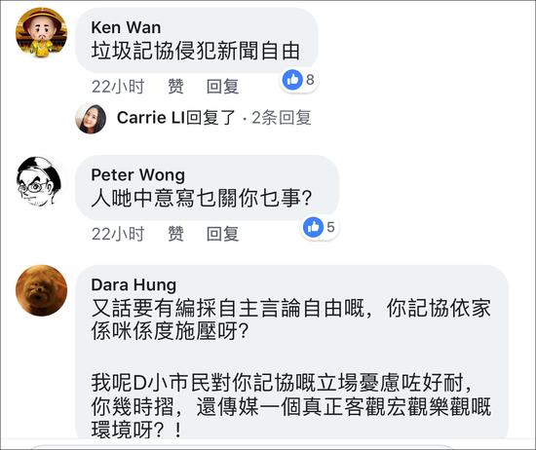The width and height of the screenshot is (536, 450).
Task: Like Ken Wan's comment using 赞
Action: pyautogui.click(x=175, y=86)
